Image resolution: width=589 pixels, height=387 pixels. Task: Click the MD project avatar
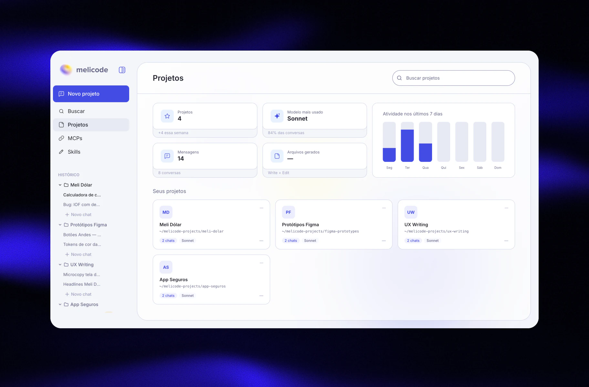[x=166, y=212]
